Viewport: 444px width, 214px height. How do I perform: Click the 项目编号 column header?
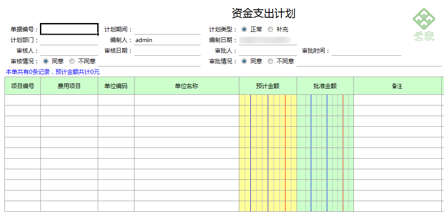[x=23, y=86]
